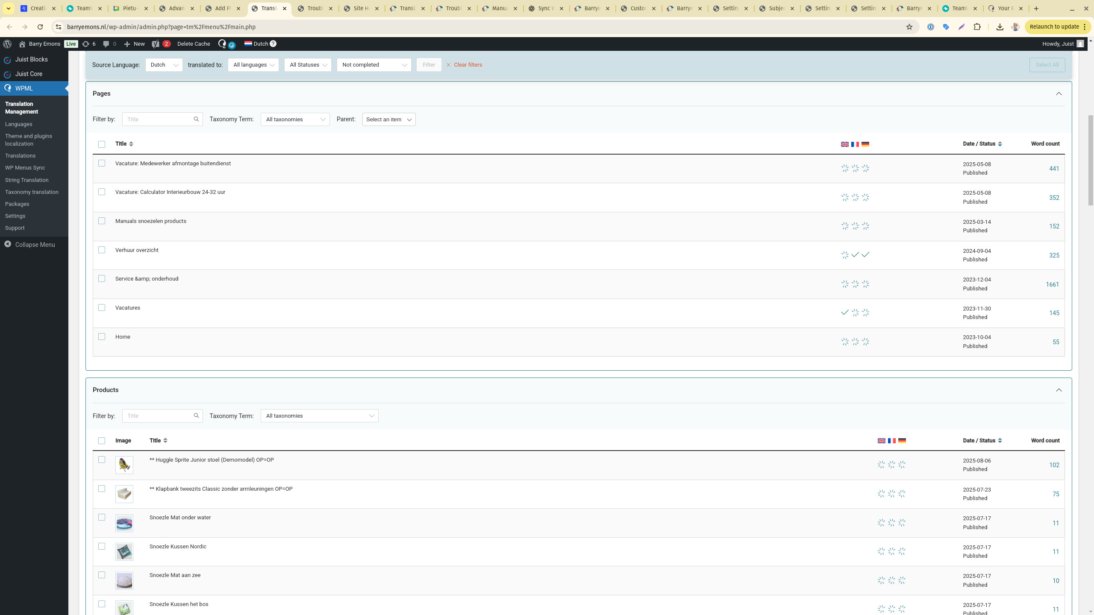1094x615 pixels.
Task: Check the Service & onderhoud row
Action: click(x=102, y=279)
